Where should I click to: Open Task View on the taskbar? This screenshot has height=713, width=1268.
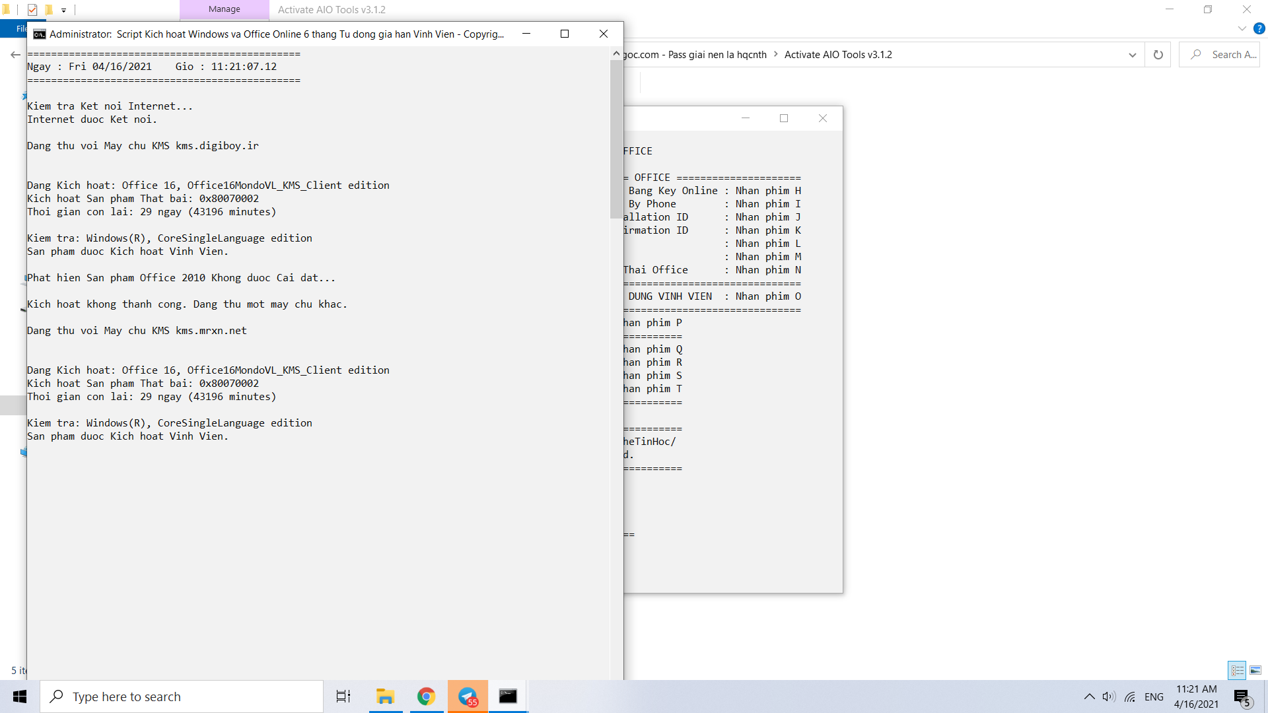[343, 696]
